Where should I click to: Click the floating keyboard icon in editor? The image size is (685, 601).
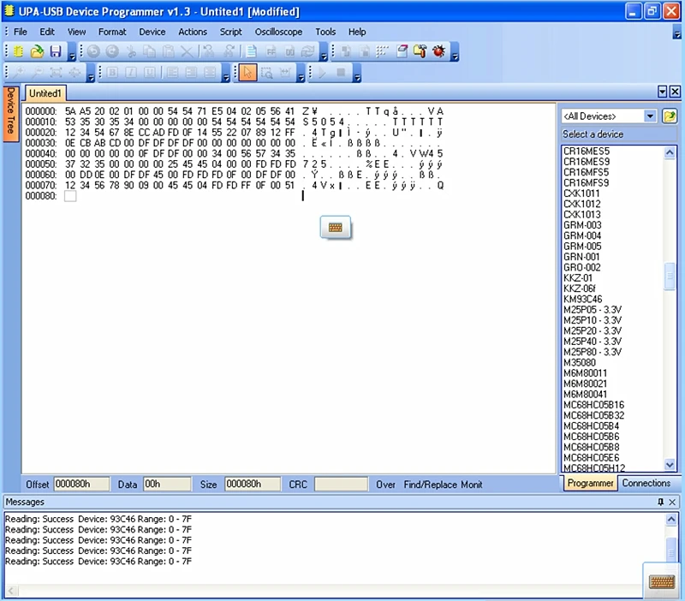336,228
